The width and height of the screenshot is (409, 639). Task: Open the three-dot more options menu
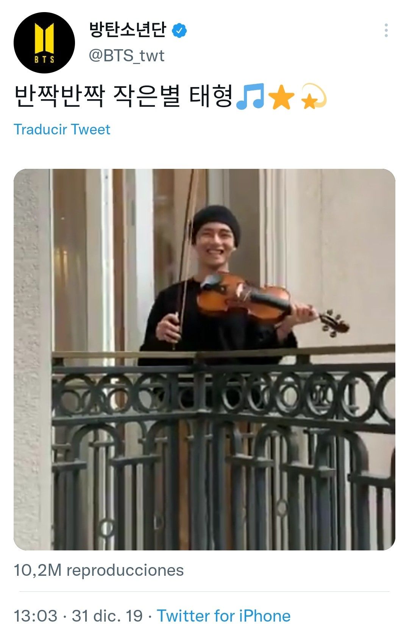(x=386, y=30)
